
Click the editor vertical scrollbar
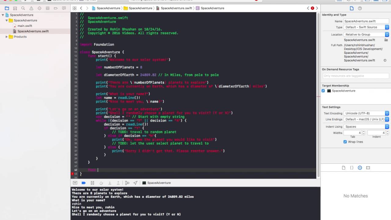[x=318, y=95]
